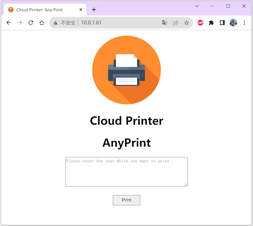Screen dimensions: 253x226
Task: Open the user profile avatar
Action: pos(233,22)
